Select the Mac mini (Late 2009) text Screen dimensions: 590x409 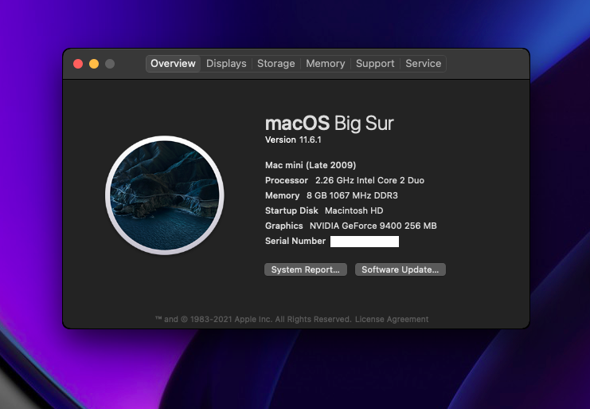311,165
